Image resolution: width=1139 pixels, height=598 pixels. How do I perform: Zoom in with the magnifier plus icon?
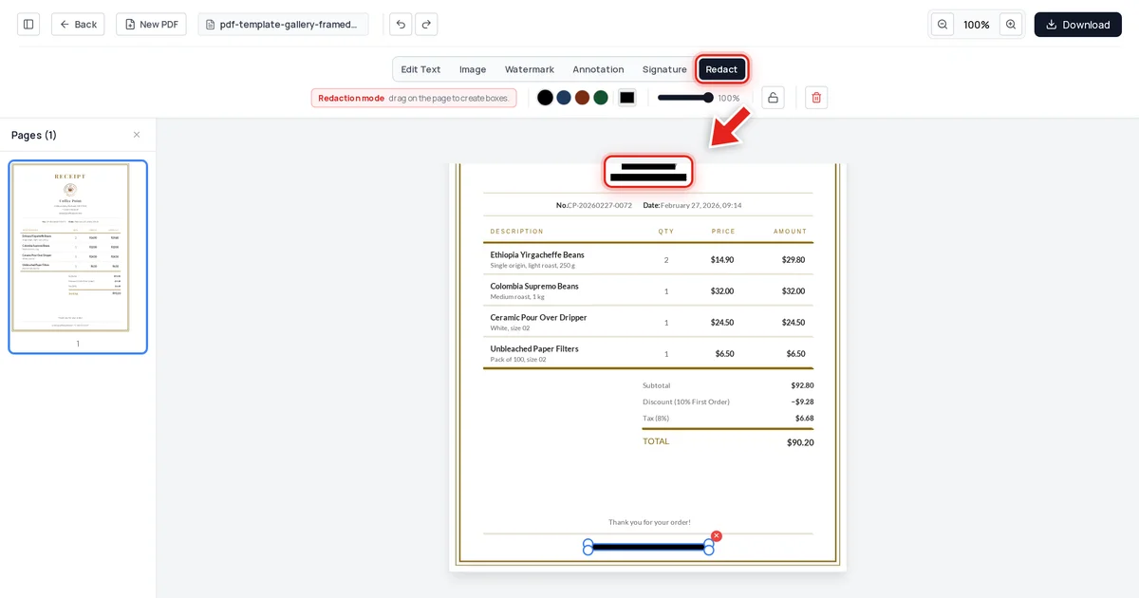(x=1011, y=25)
